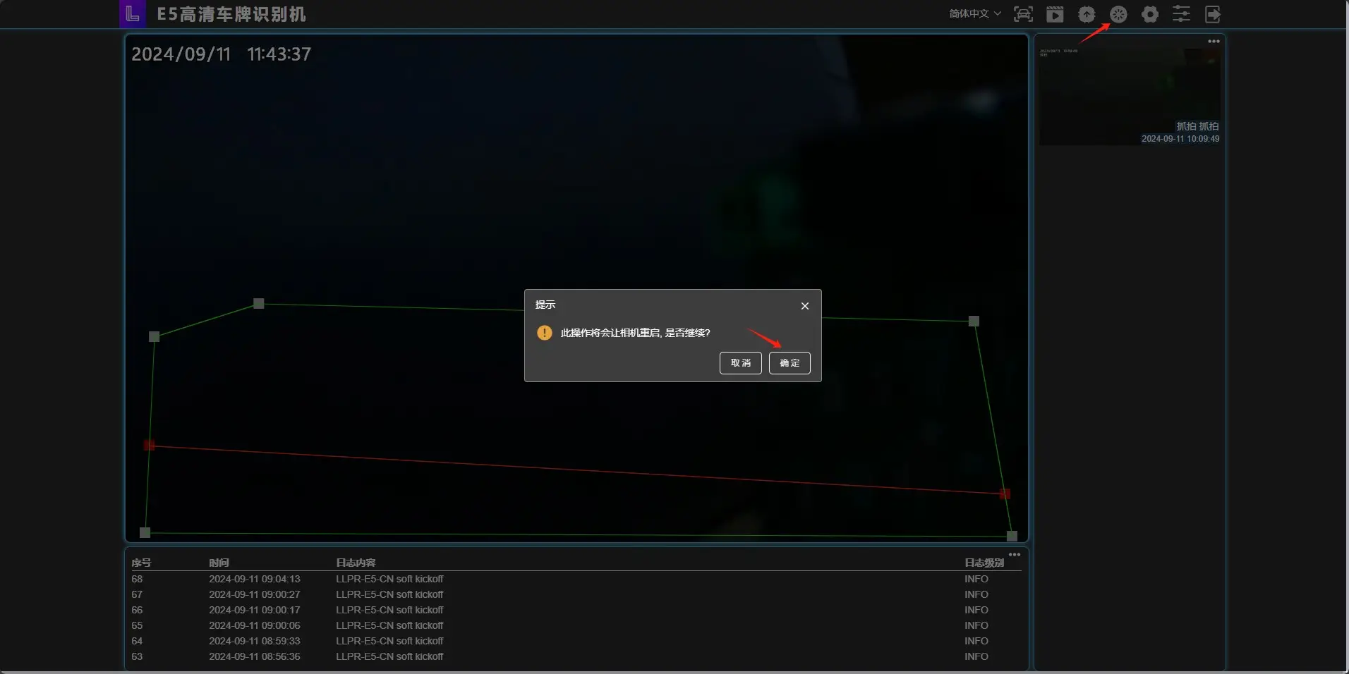Click the logout exit icon
This screenshot has width=1349, height=674.
coord(1213,14)
